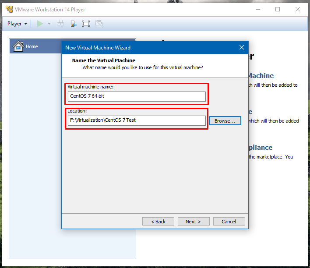This screenshot has height=268, width=310.
Task: Open the Player menu
Action: pos(17,24)
